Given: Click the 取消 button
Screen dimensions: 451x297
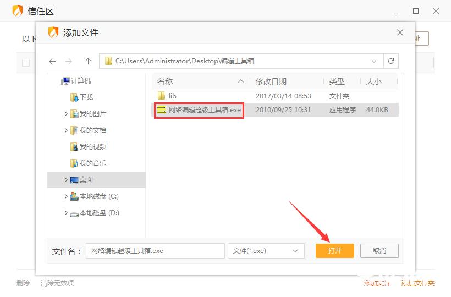Looking at the screenshot, I should point(380,251).
